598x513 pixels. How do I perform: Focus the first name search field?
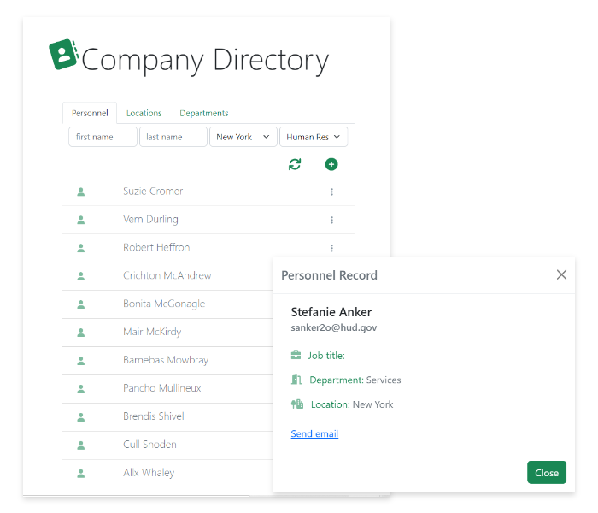(x=103, y=137)
